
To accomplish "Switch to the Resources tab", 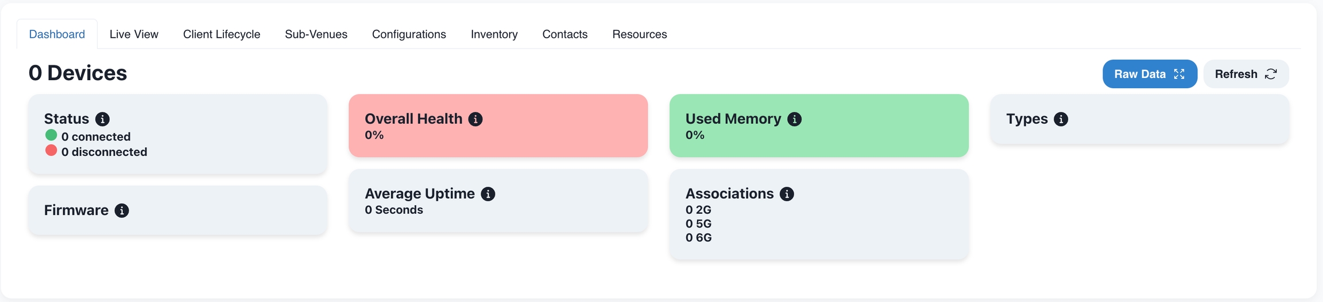I will (x=639, y=34).
